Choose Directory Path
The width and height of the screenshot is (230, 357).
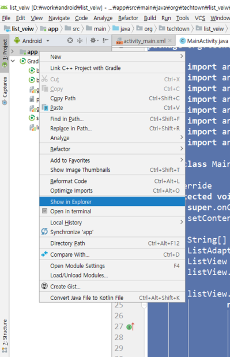[x=112, y=243]
